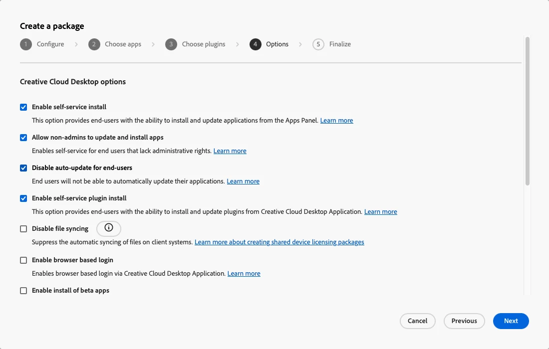The height and width of the screenshot is (349, 549).
Task: Open Learn more for disabling auto-update
Action: point(243,181)
